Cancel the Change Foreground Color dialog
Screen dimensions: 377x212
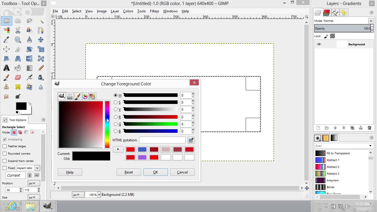tap(182, 172)
